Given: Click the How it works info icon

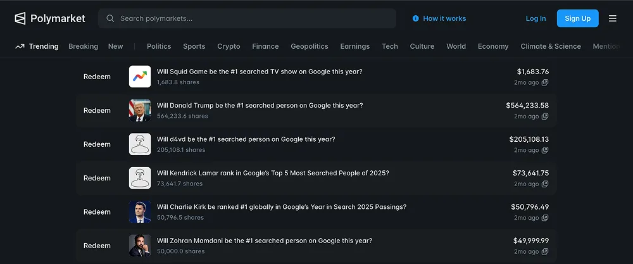Looking at the screenshot, I should point(416,18).
